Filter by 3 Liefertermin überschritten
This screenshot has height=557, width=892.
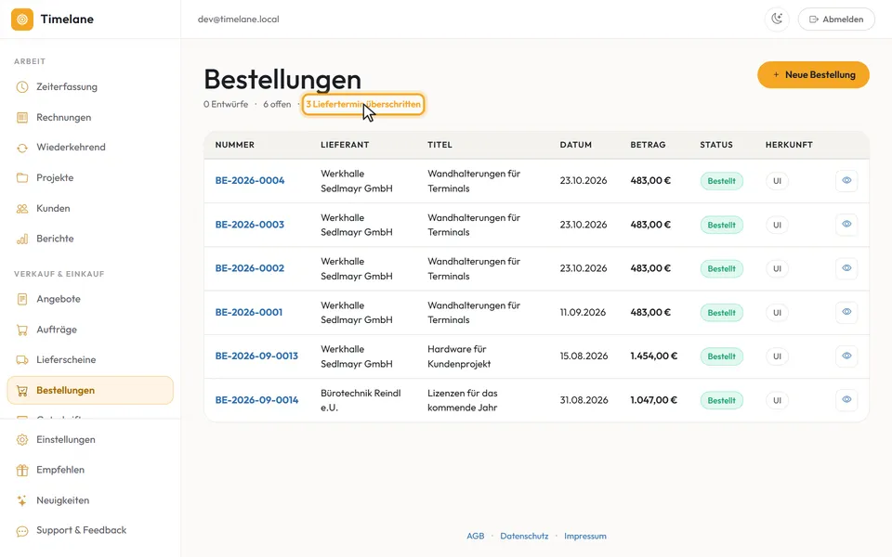[x=363, y=105]
